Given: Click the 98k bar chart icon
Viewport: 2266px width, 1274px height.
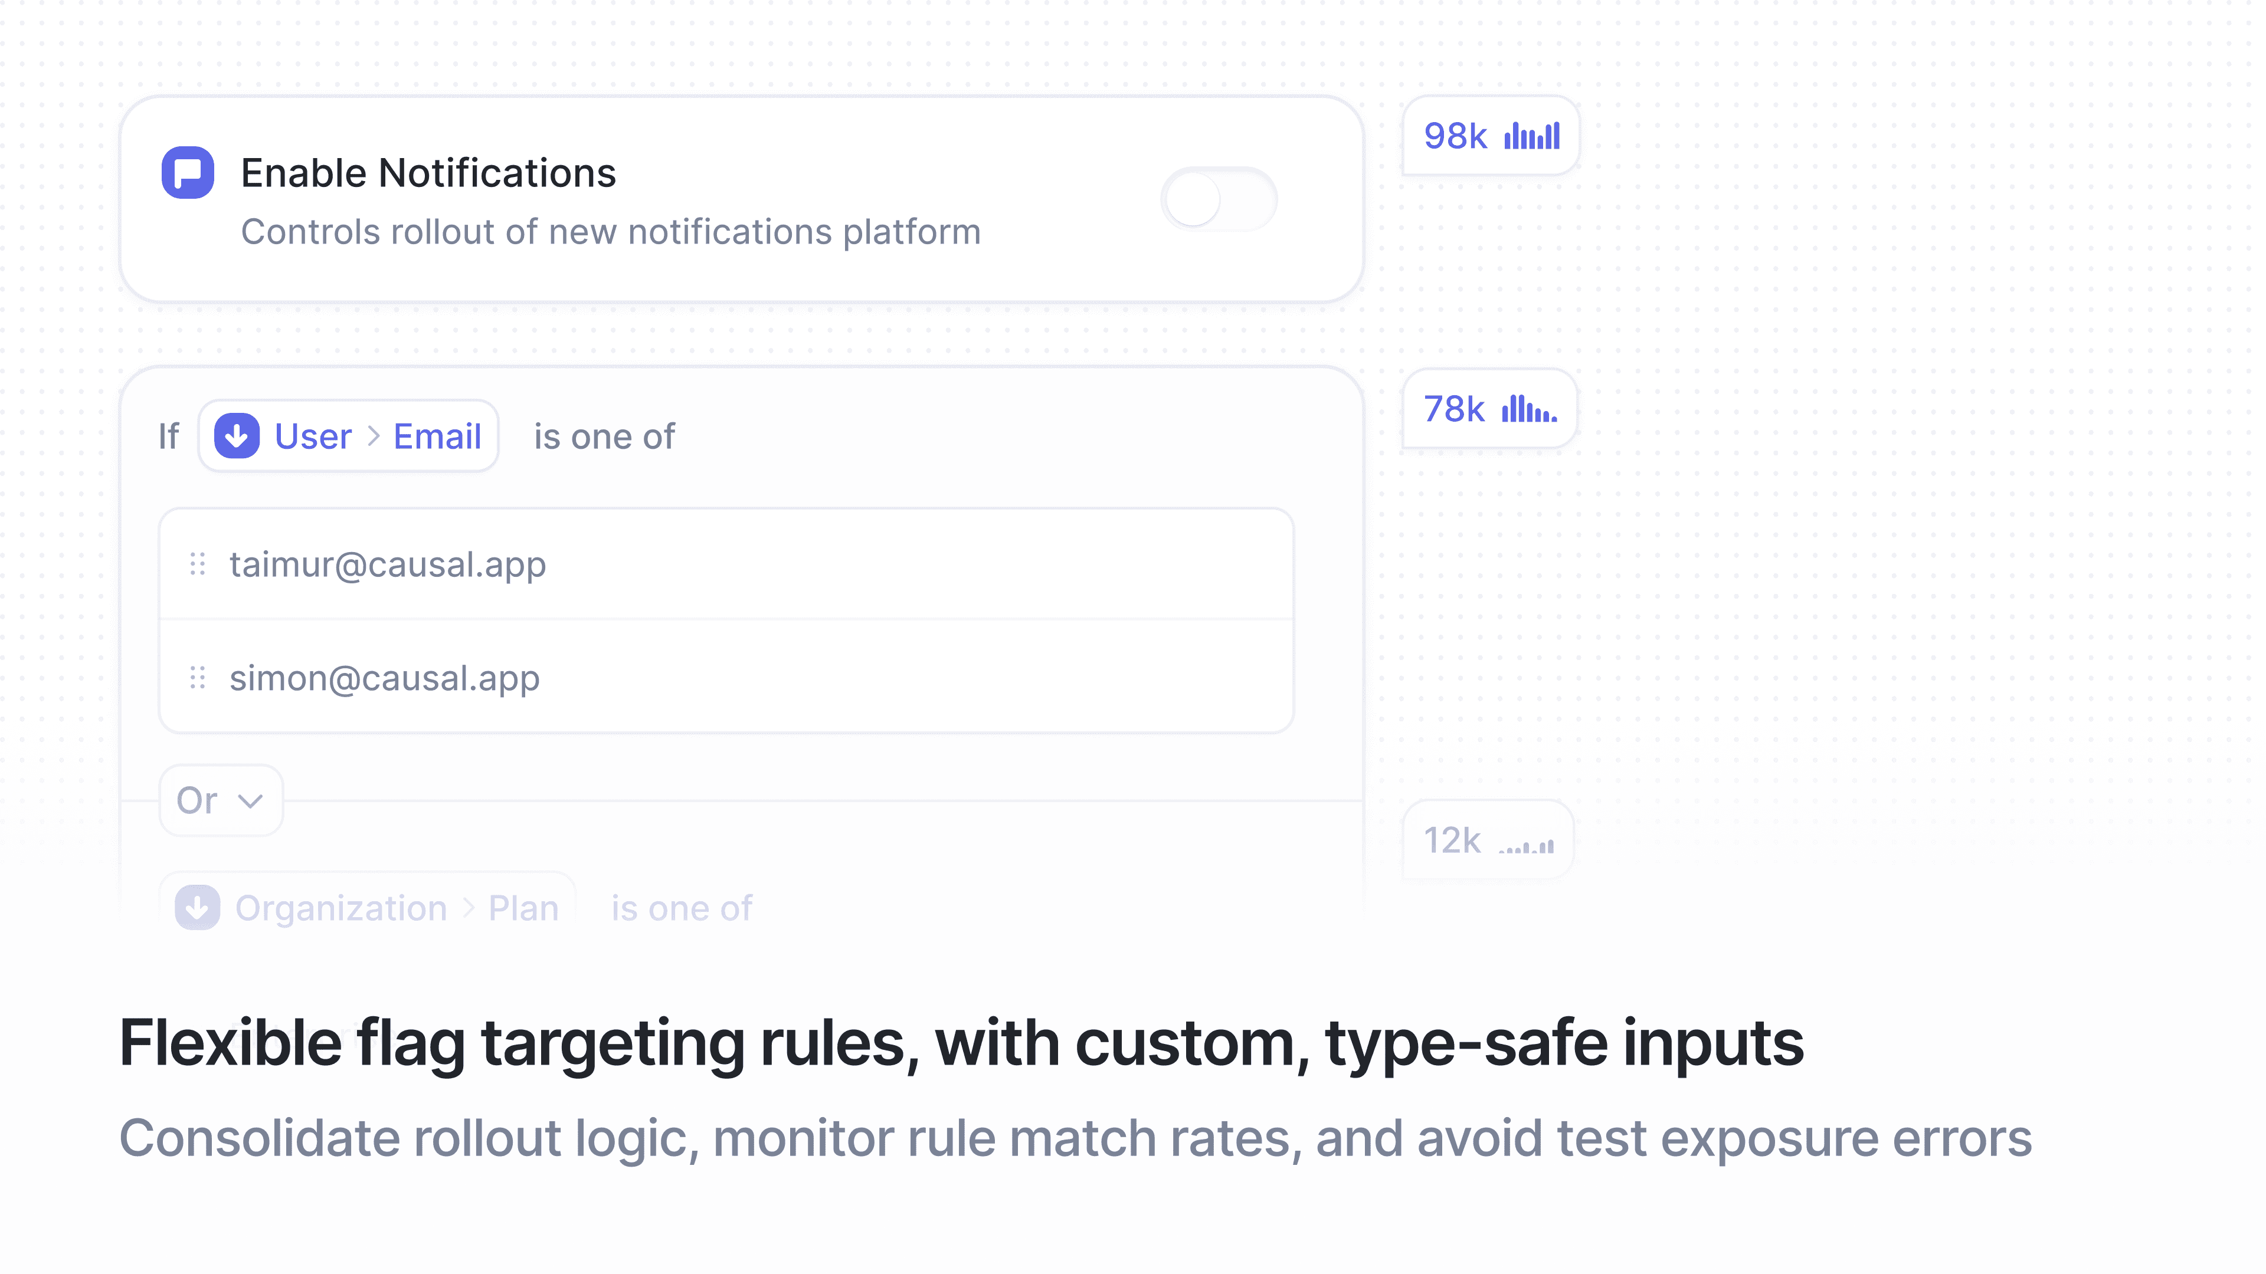Looking at the screenshot, I should (x=1531, y=136).
